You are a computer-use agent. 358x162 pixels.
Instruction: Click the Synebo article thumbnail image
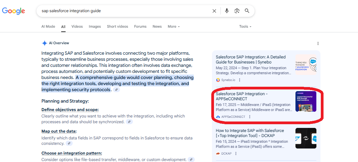(306, 65)
